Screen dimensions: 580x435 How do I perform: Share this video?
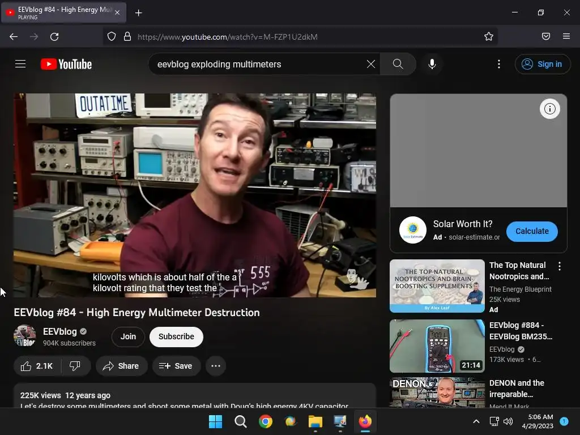tap(121, 366)
